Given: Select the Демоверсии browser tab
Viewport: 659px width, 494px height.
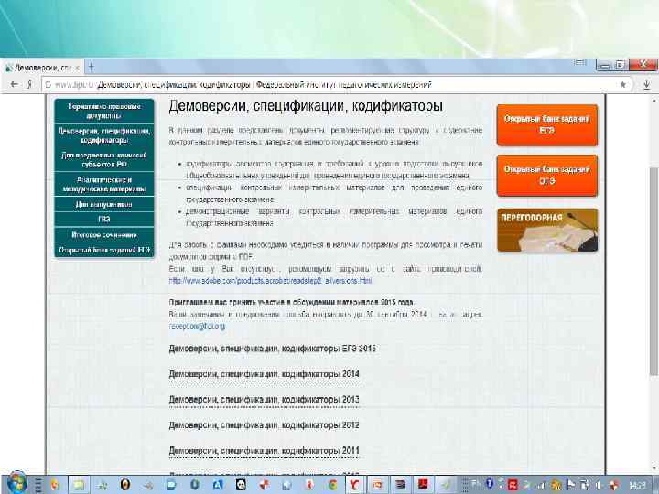Looking at the screenshot, I should [42, 68].
